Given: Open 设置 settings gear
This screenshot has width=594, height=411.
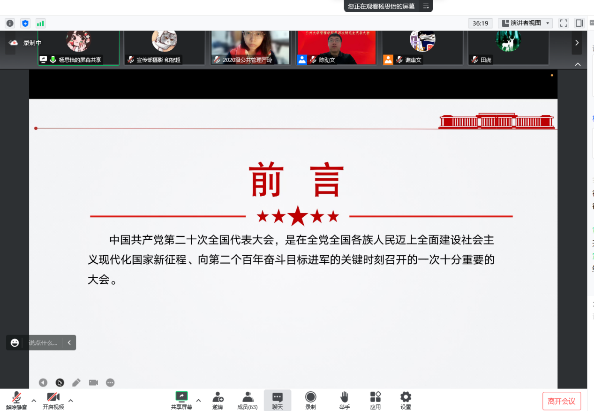Looking at the screenshot, I should (406, 400).
